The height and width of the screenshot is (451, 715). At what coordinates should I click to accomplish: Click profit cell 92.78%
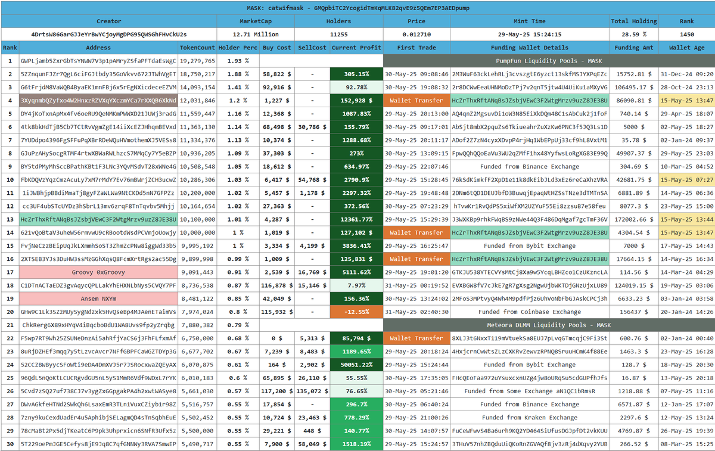click(356, 87)
